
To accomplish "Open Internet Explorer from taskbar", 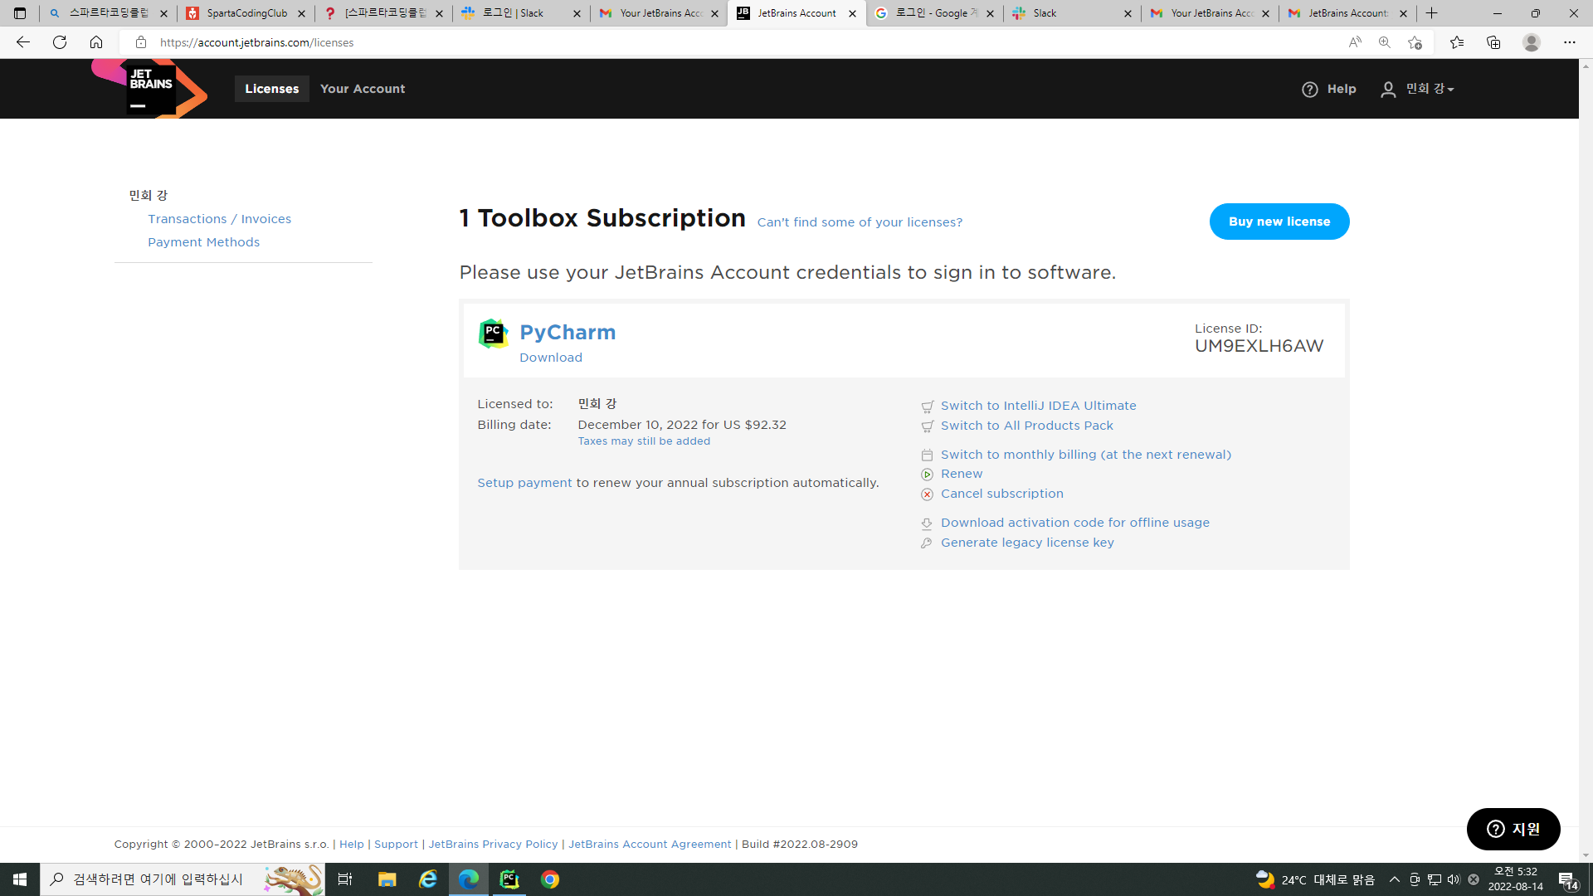I will tap(428, 879).
